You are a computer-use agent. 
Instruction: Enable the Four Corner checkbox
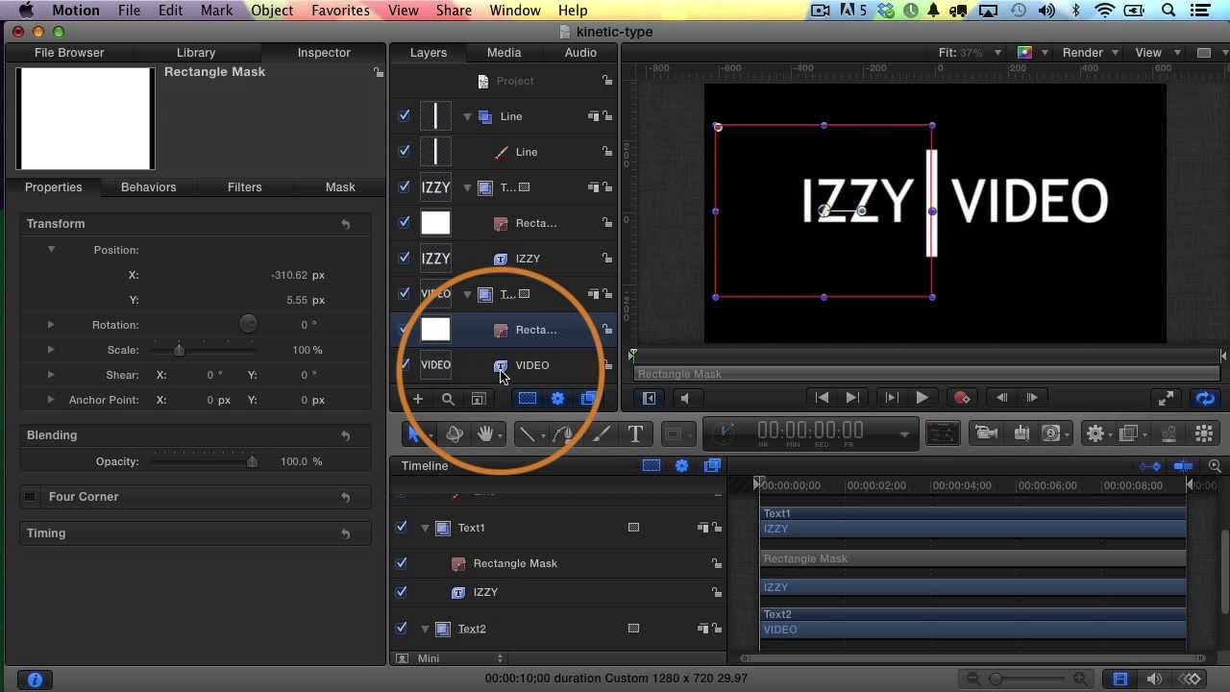click(x=30, y=497)
